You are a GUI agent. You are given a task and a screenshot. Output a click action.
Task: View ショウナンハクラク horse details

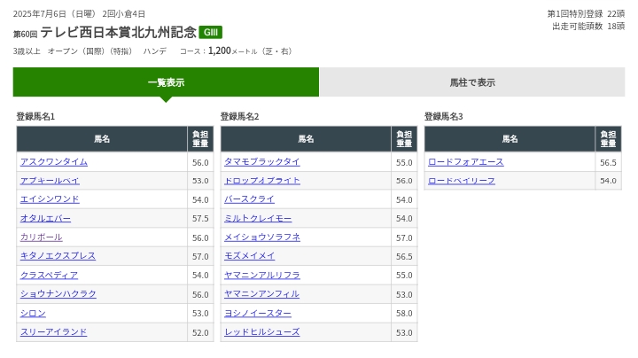click(x=58, y=294)
